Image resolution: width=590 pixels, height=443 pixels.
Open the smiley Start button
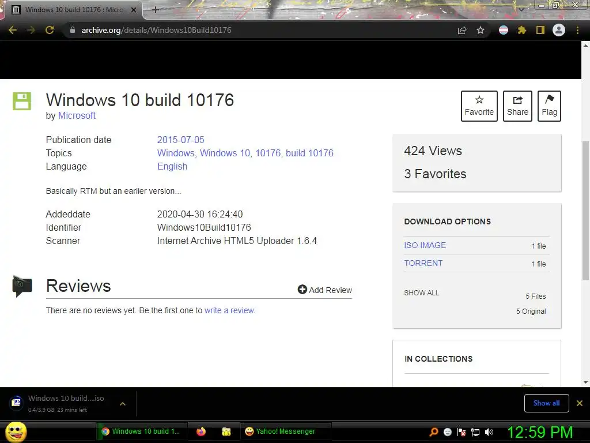16,431
